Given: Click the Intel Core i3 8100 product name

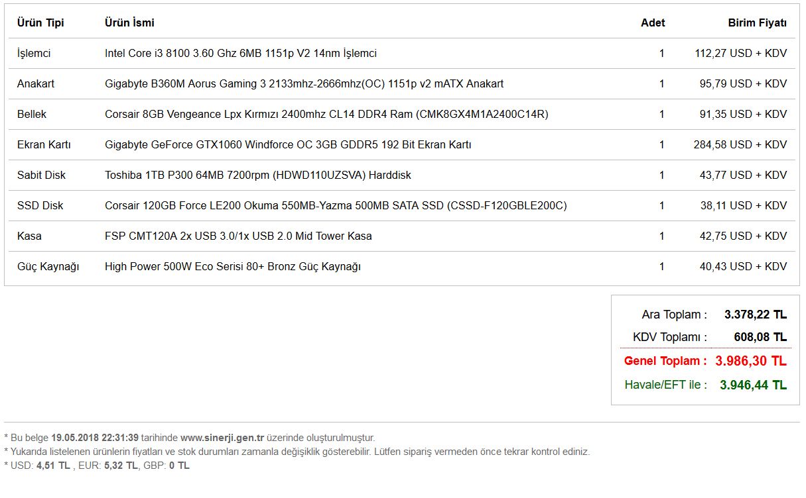Looking at the screenshot, I should click(240, 53).
